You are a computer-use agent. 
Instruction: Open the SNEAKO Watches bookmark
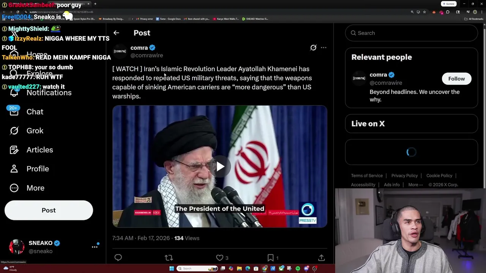[255, 19]
